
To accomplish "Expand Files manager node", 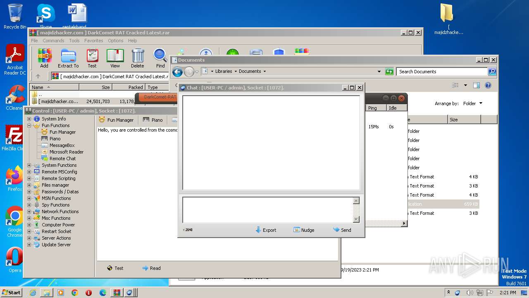I will (x=29, y=185).
